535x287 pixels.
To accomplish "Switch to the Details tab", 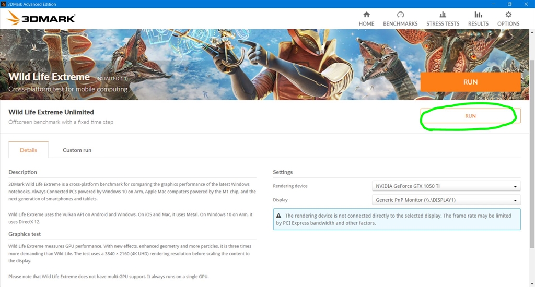I will click(x=28, y=150).
